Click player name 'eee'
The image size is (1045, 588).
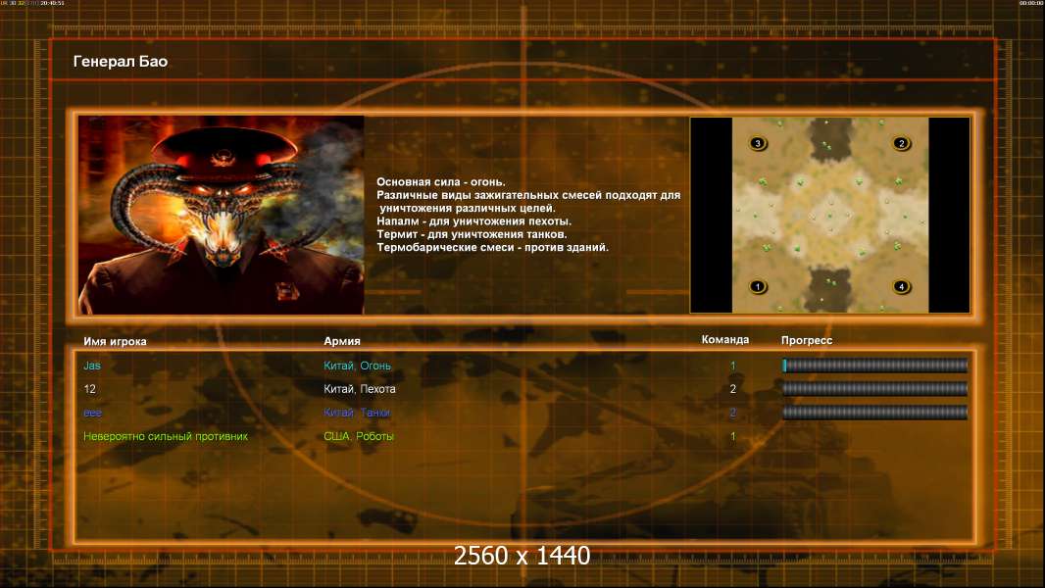point(92,413)
